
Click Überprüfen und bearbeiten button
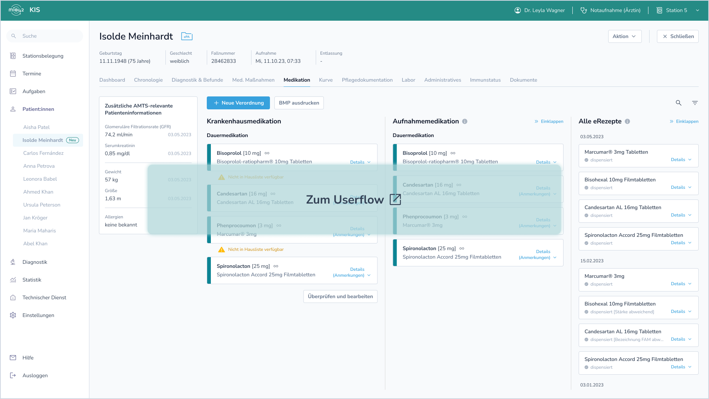point(340,296)
